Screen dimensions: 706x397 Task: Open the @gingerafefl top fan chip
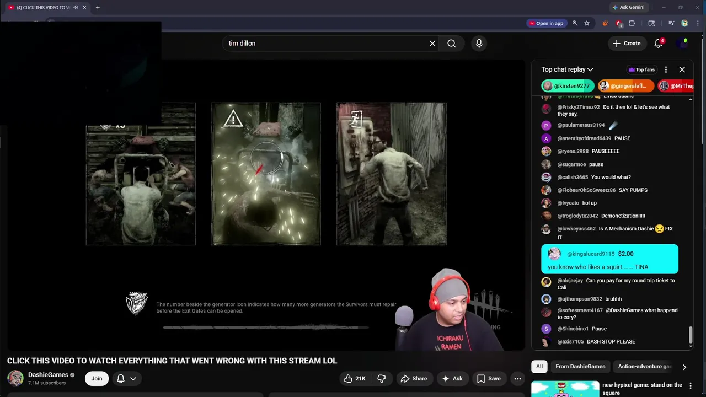click(626, 86)
